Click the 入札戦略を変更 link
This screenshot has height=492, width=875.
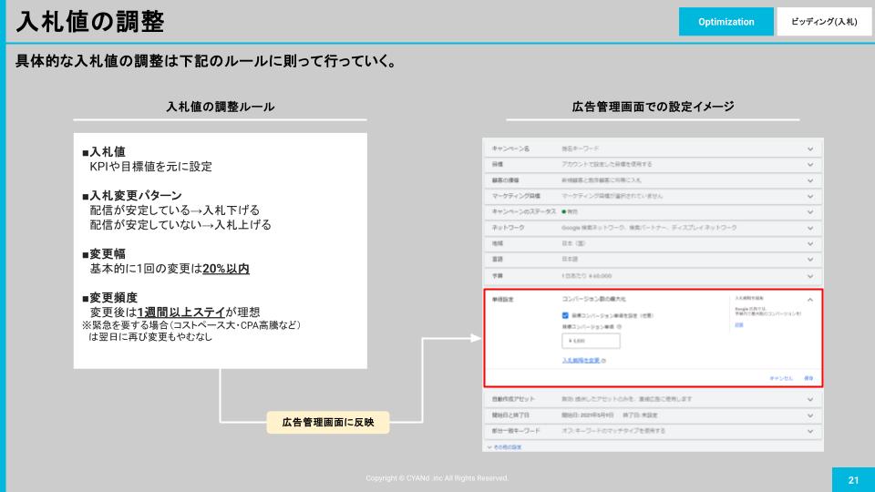(581, 361)
